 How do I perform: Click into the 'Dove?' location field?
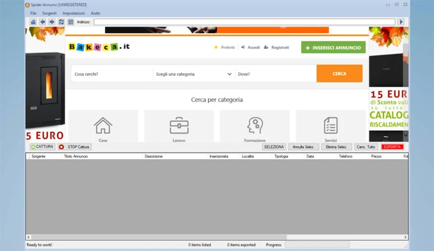tap(276, 74)
